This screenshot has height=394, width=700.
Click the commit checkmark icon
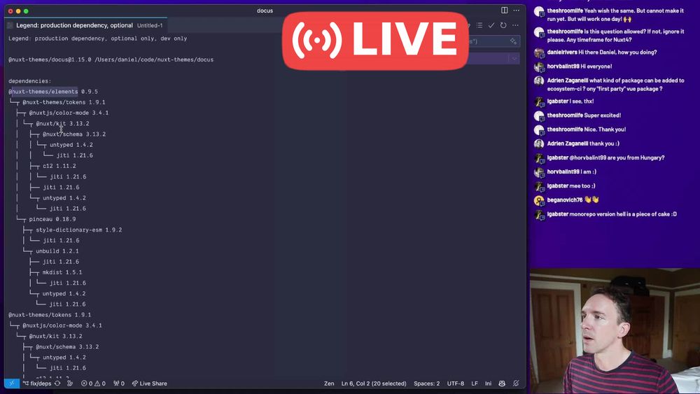click(491, 25)
